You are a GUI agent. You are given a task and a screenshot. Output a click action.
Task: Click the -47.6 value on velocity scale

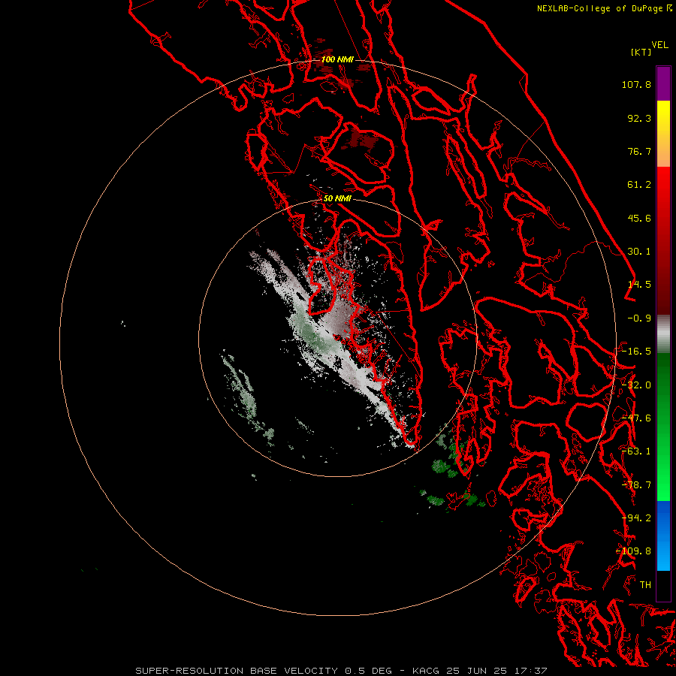point(636,418)
